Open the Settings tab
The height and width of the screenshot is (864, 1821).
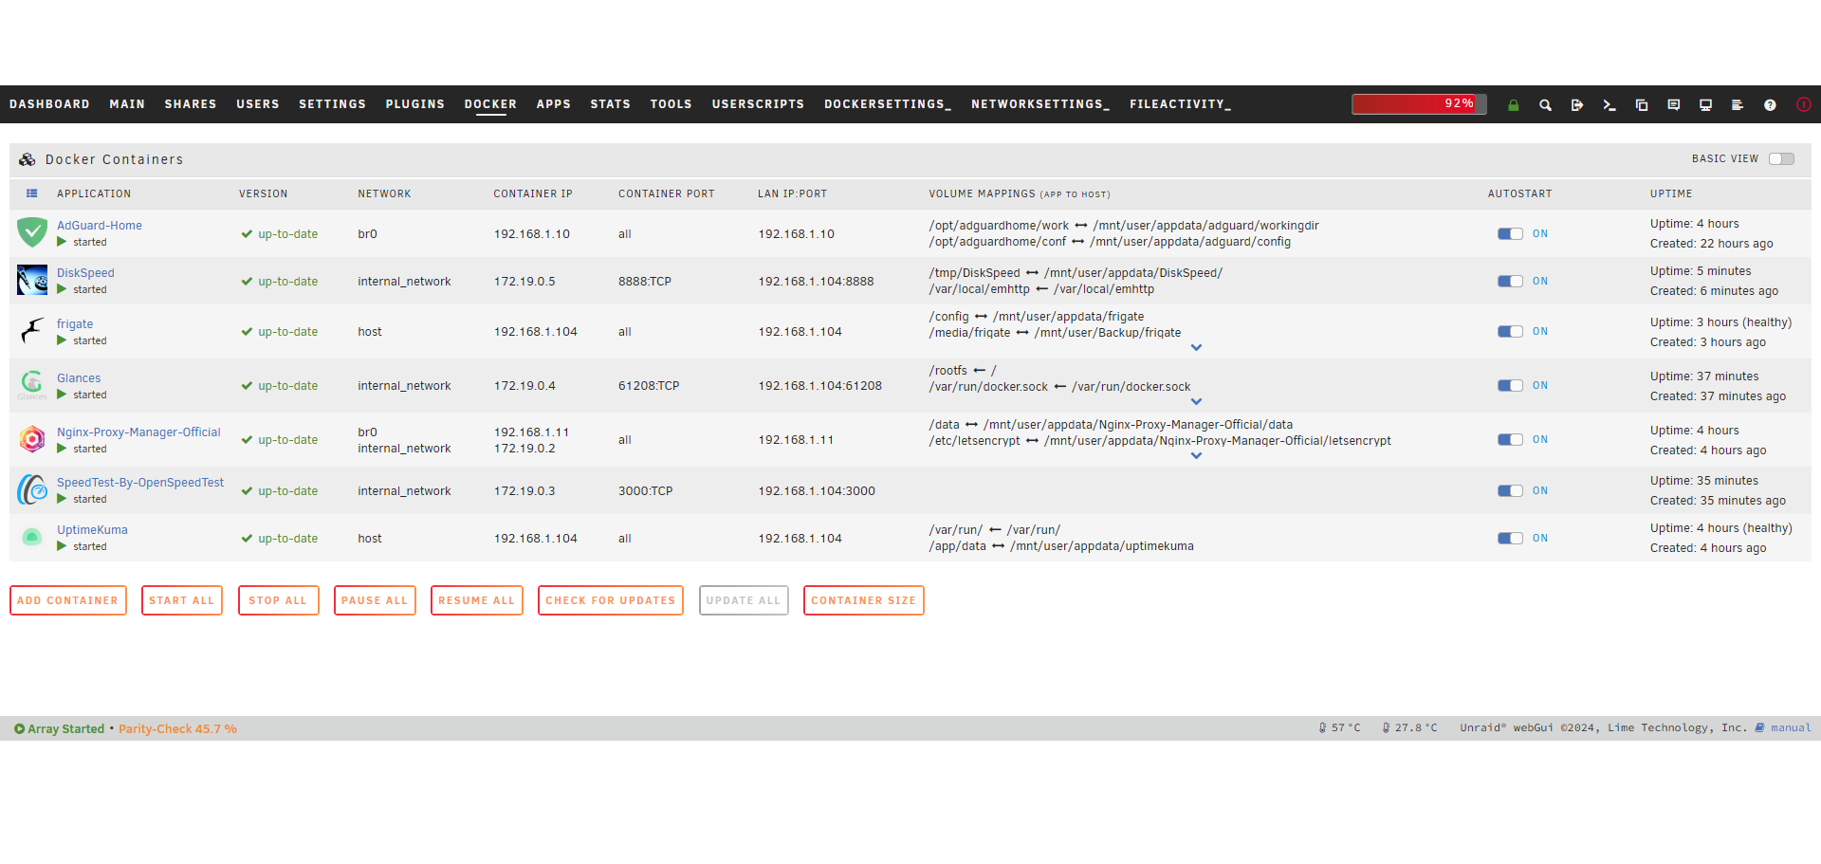[x=332, y=104]
